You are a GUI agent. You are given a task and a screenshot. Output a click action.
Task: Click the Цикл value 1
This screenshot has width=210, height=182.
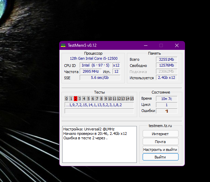tap(167, 105)
